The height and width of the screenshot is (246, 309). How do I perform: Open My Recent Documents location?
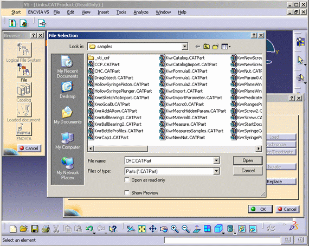(67, 67)
